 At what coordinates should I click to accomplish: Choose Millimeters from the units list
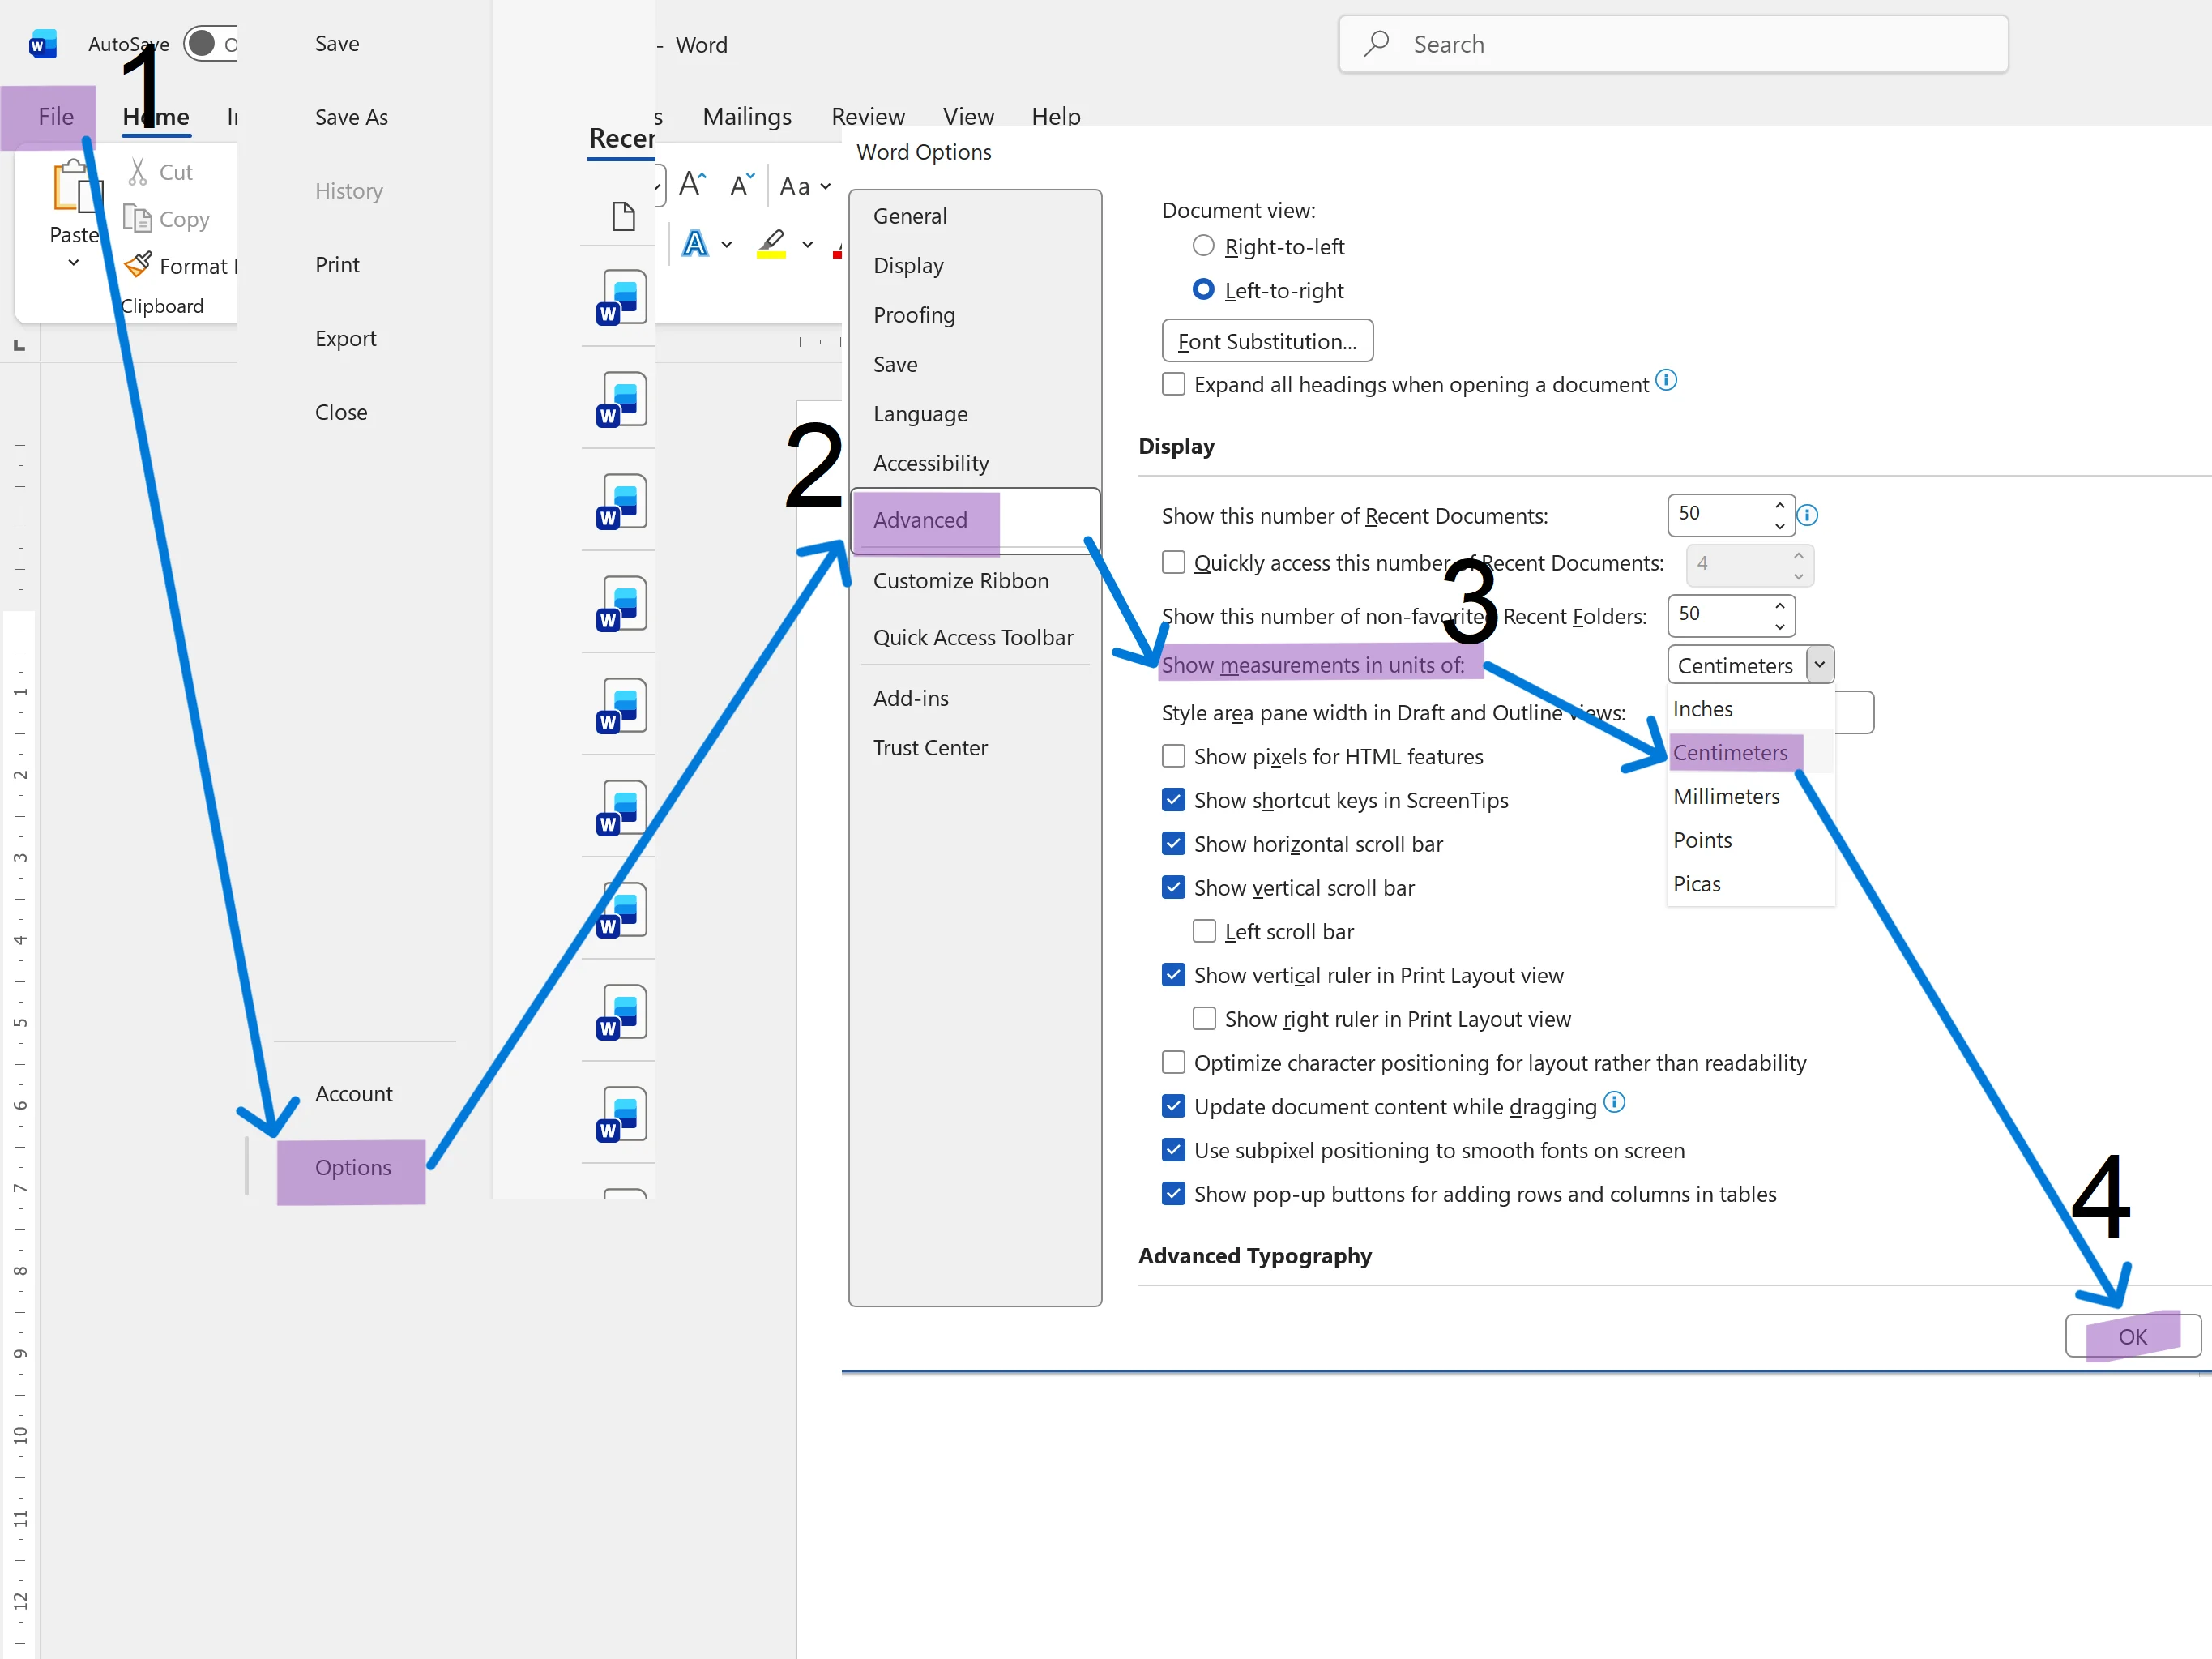pos(1751,797)
